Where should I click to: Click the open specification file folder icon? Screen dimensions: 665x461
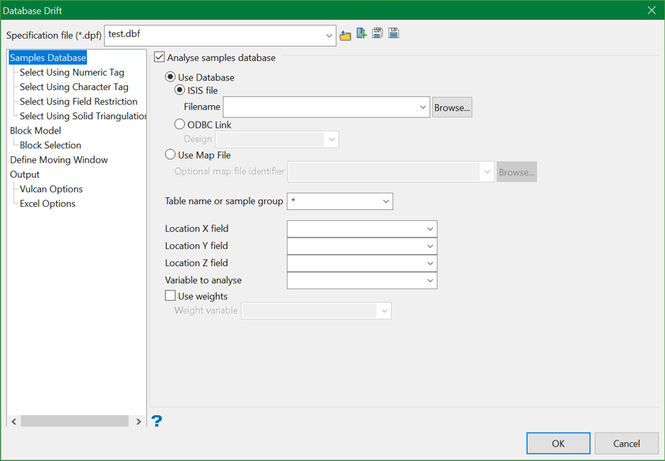[x=345, y=35]
